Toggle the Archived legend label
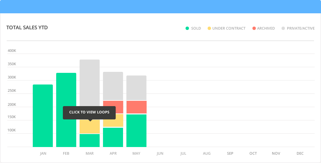Viewport: 321px width, 163px height. 266,28
